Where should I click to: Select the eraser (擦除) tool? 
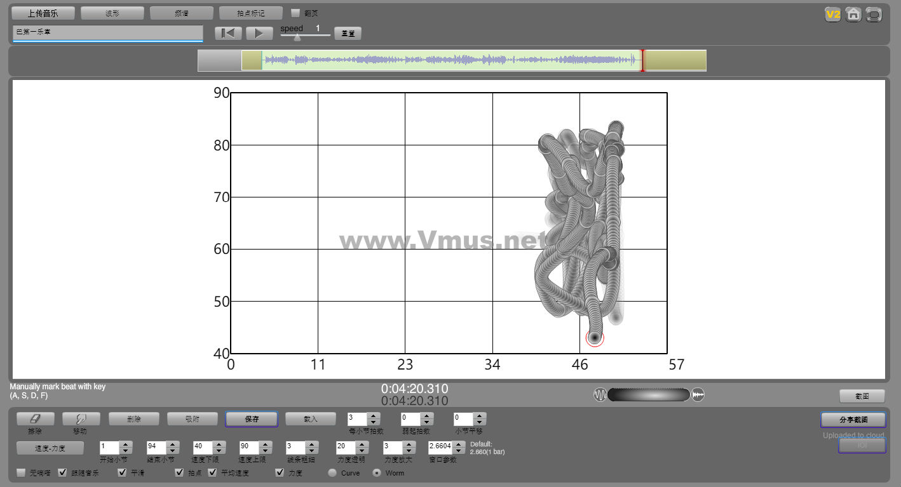click(x=35, y=419)
